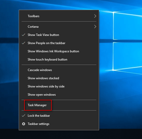Select Show windows side by side
142x139 pixels.
[x=59, y=86]
